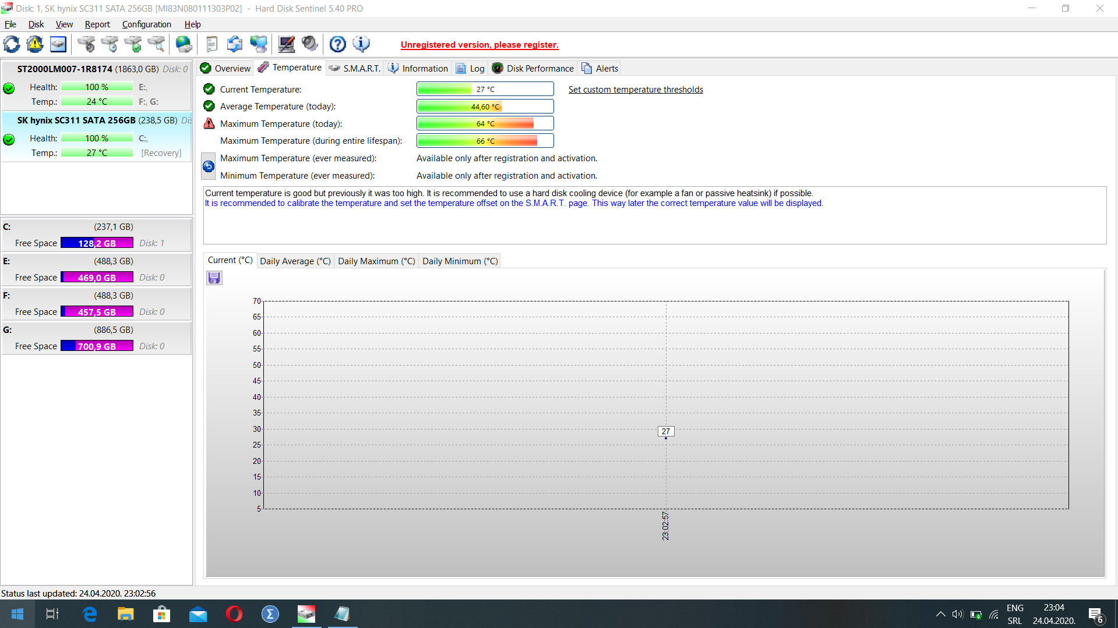Open the Report menu
This screenshot has width=1118, height=628.
[97, 24]
